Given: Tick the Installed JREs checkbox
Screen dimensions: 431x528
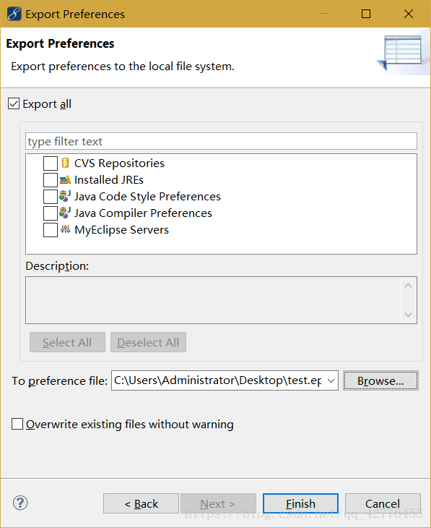Looking at the screenshot, I should [x=51, y=180].
